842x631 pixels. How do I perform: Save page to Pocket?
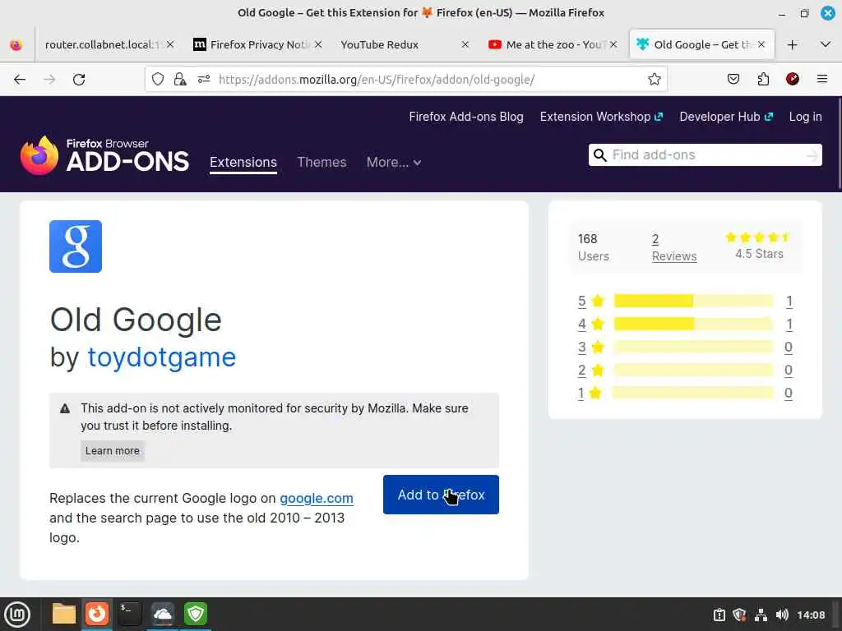(733, 80)
